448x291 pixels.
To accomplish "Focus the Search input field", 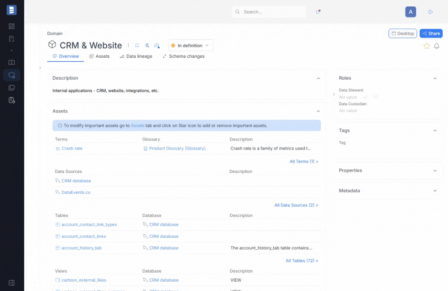I will tap(268, 12).
